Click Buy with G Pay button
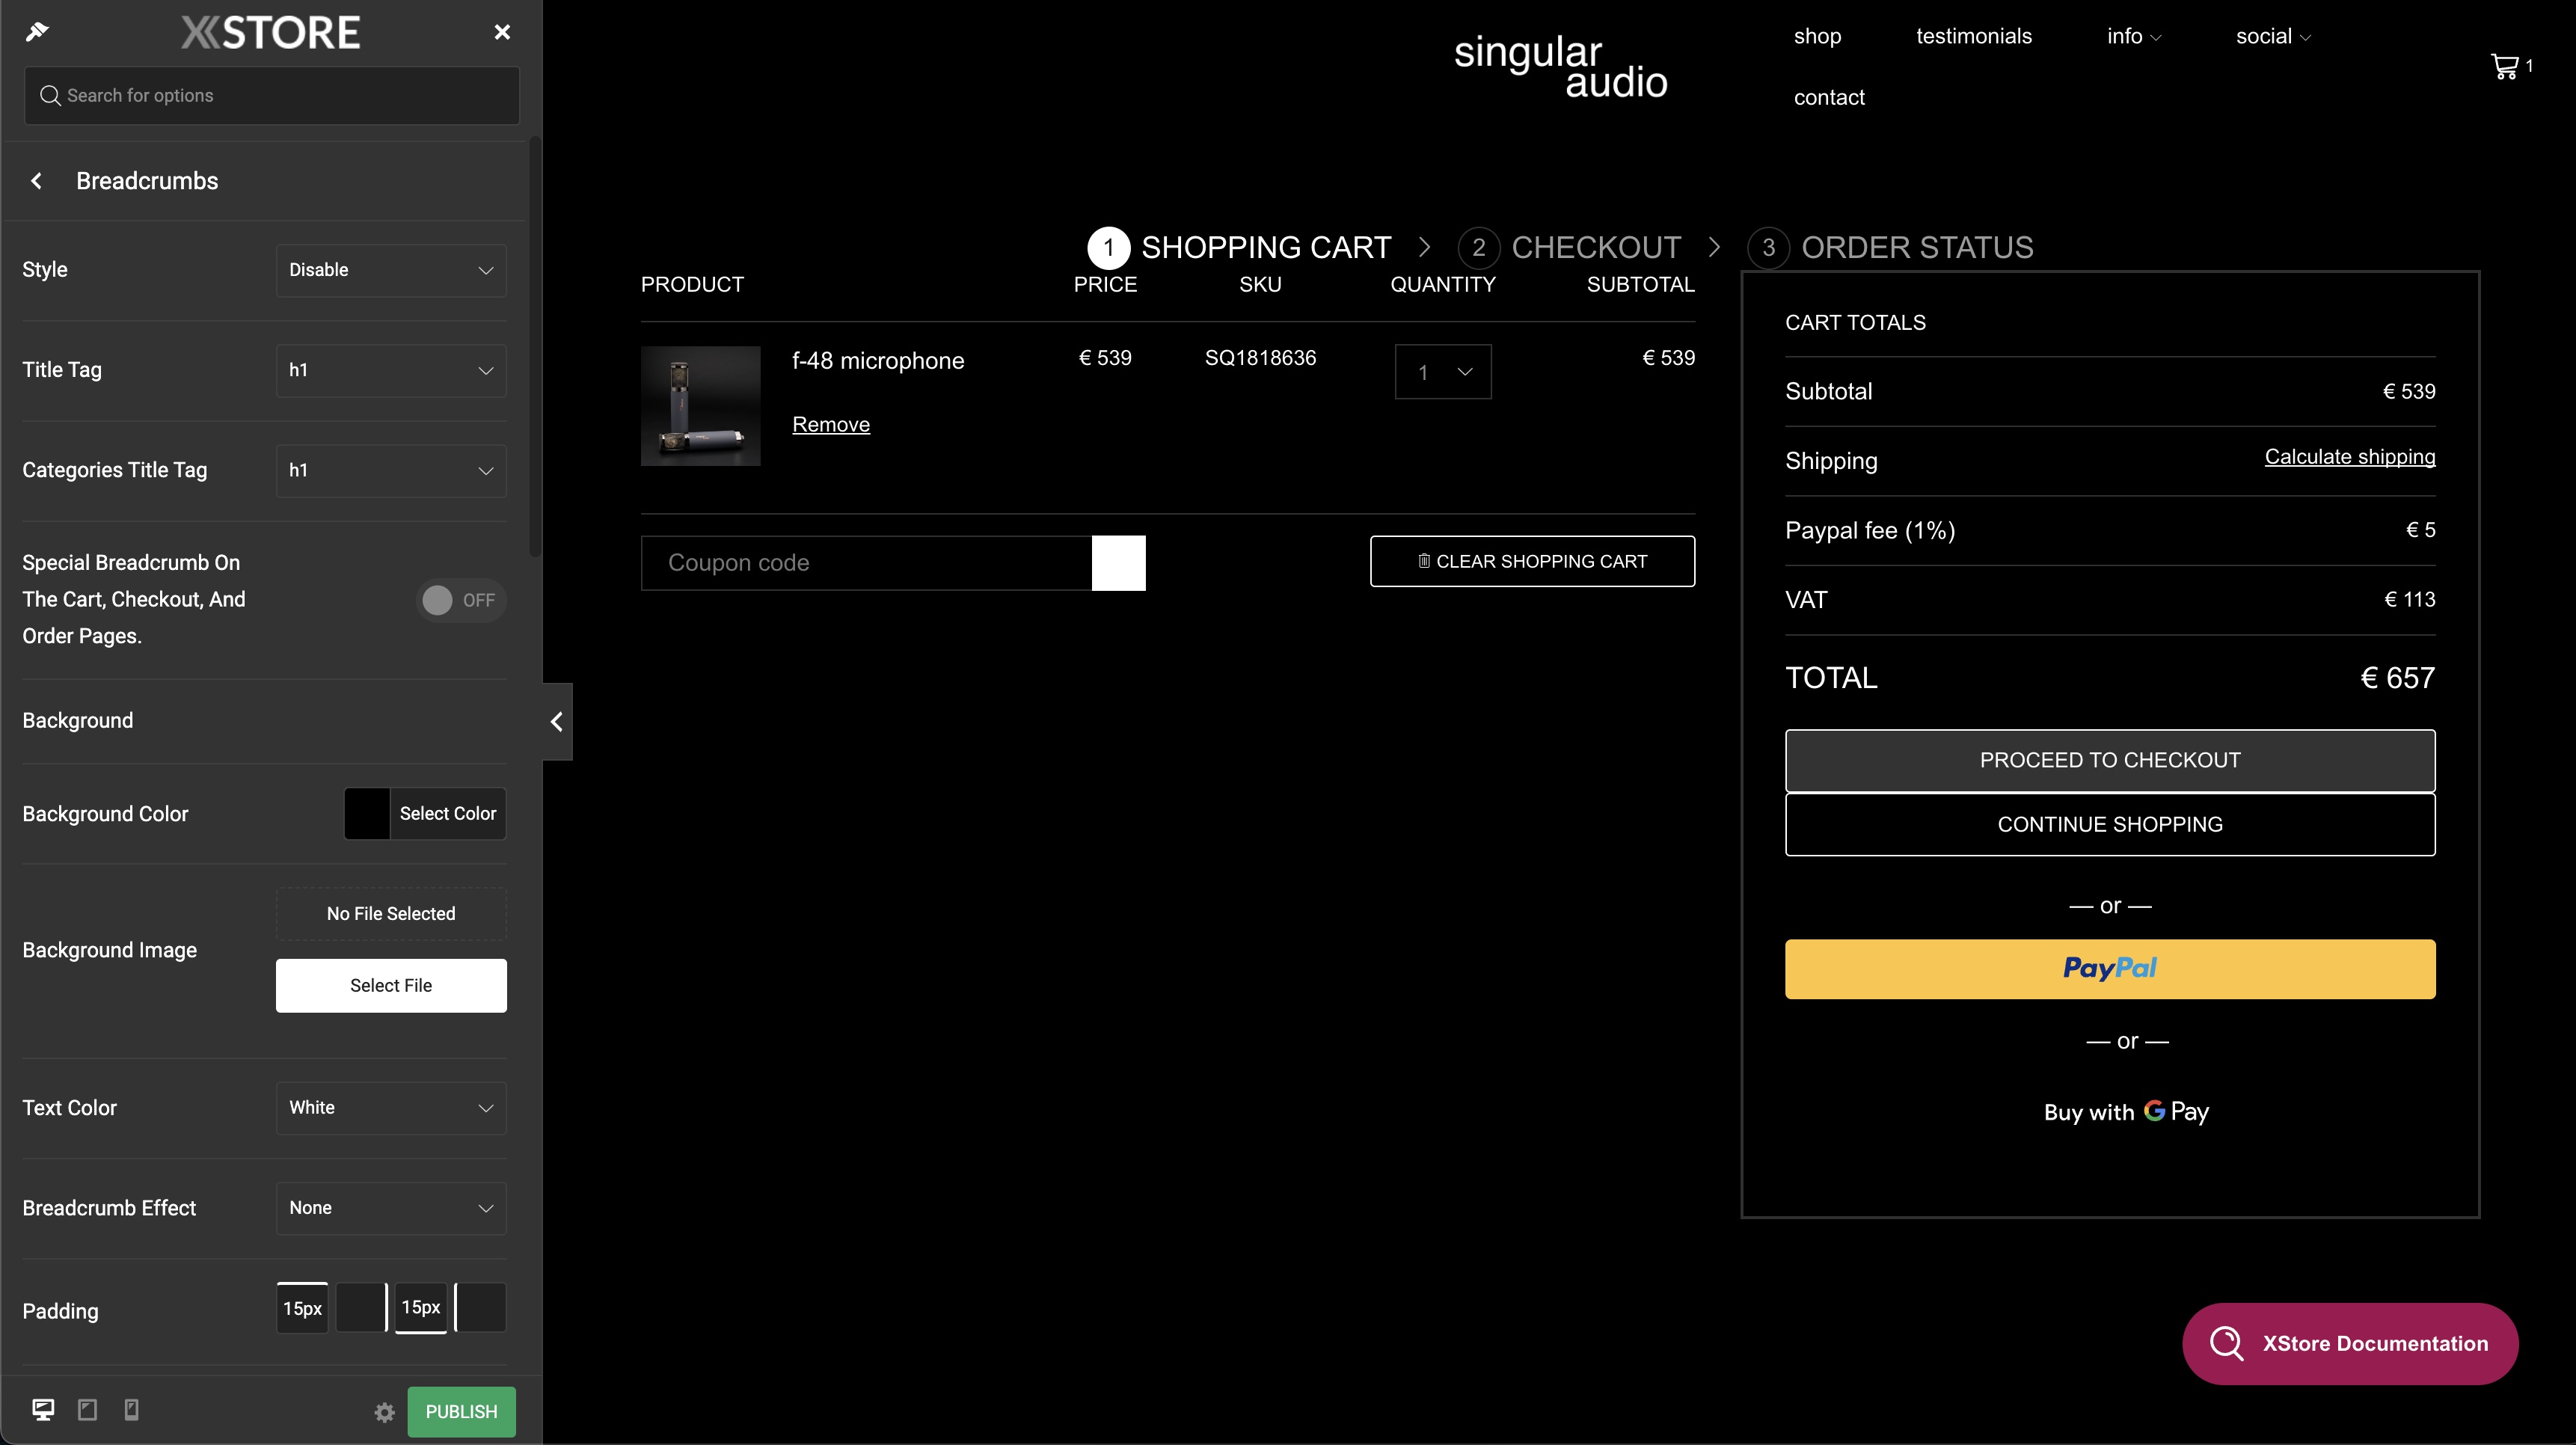The width and height of the screenshot is (2576, 1445). point(2126,1111)
